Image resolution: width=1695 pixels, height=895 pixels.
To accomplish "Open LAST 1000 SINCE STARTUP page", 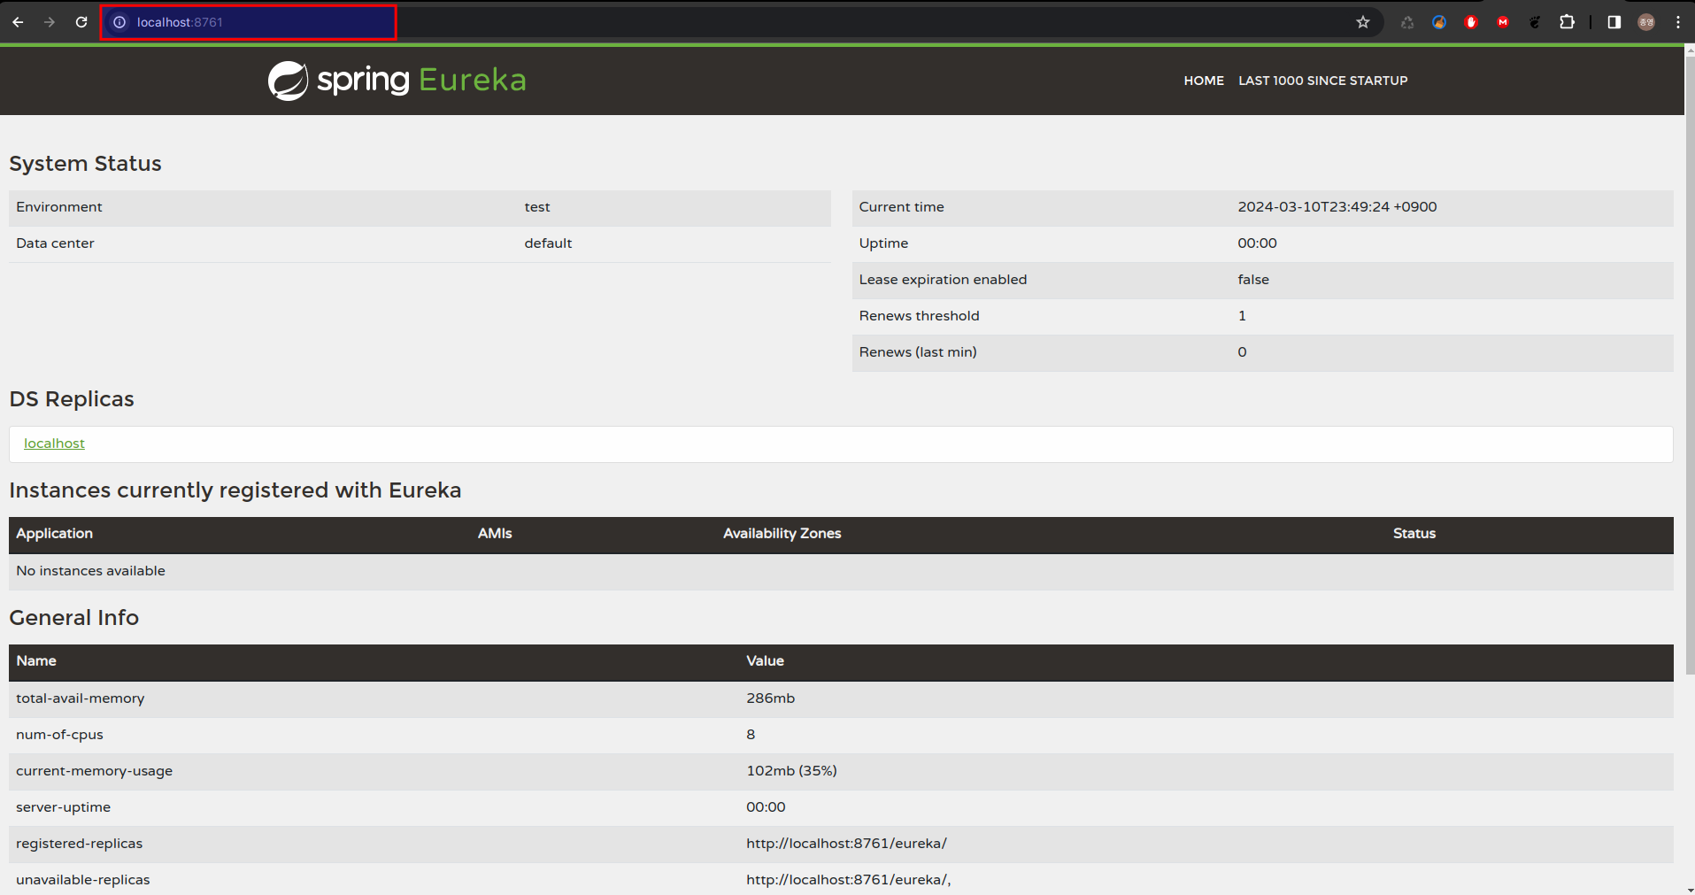I will [x=1322, y=81].
